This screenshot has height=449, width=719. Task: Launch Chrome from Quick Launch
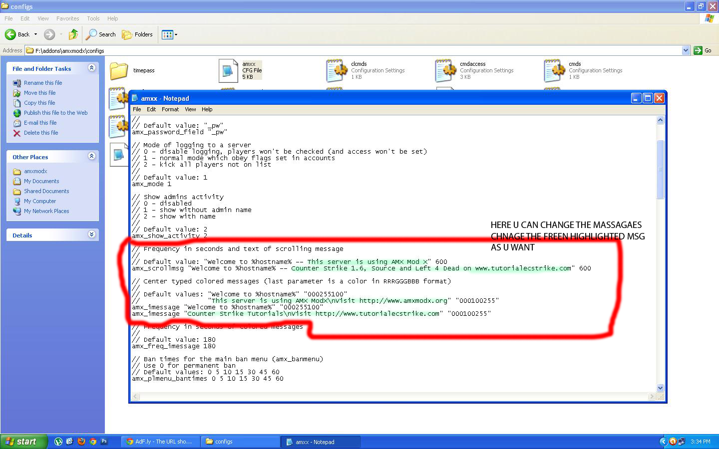pyautogui.click(x=93, y=442)
